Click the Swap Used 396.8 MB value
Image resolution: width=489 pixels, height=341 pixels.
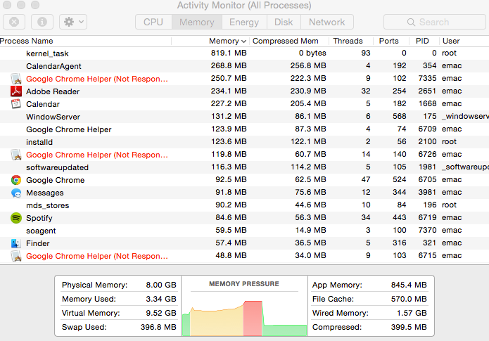click(x=158, y=327)
